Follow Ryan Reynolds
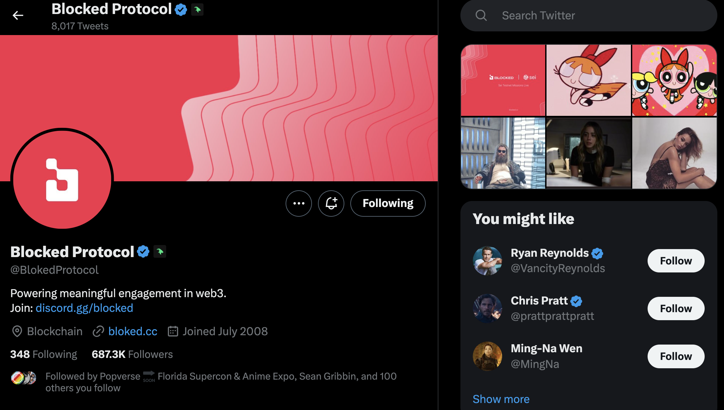Viewport: 724px width, 410px height. pyautogui.click(x=676, y=261)
